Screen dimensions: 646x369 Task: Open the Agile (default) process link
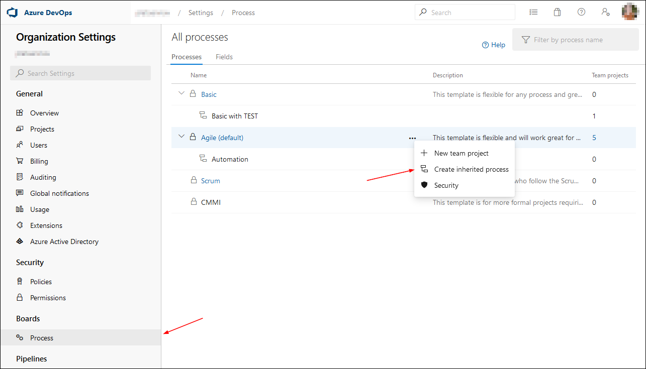(222, 138)
